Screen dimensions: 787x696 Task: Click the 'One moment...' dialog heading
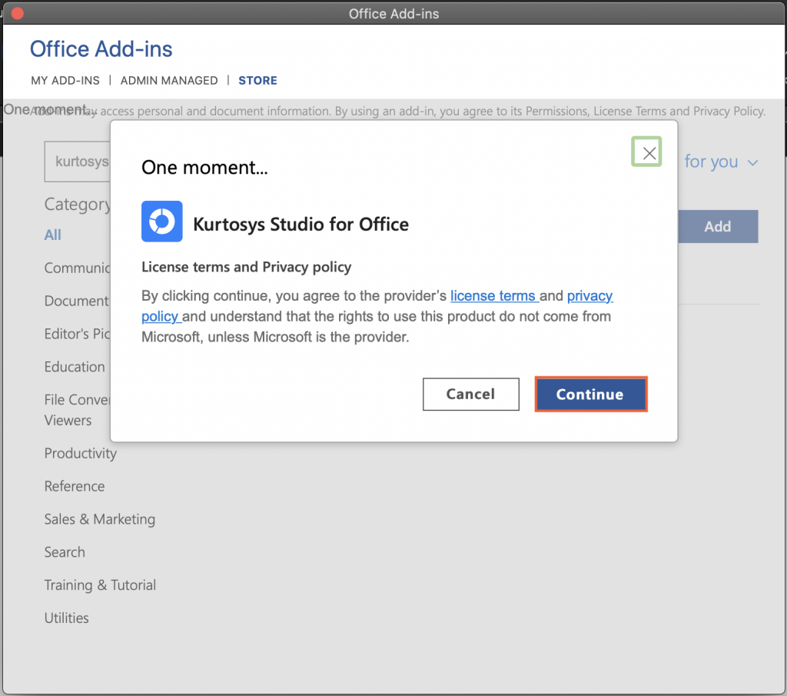(x=204, y=167)
